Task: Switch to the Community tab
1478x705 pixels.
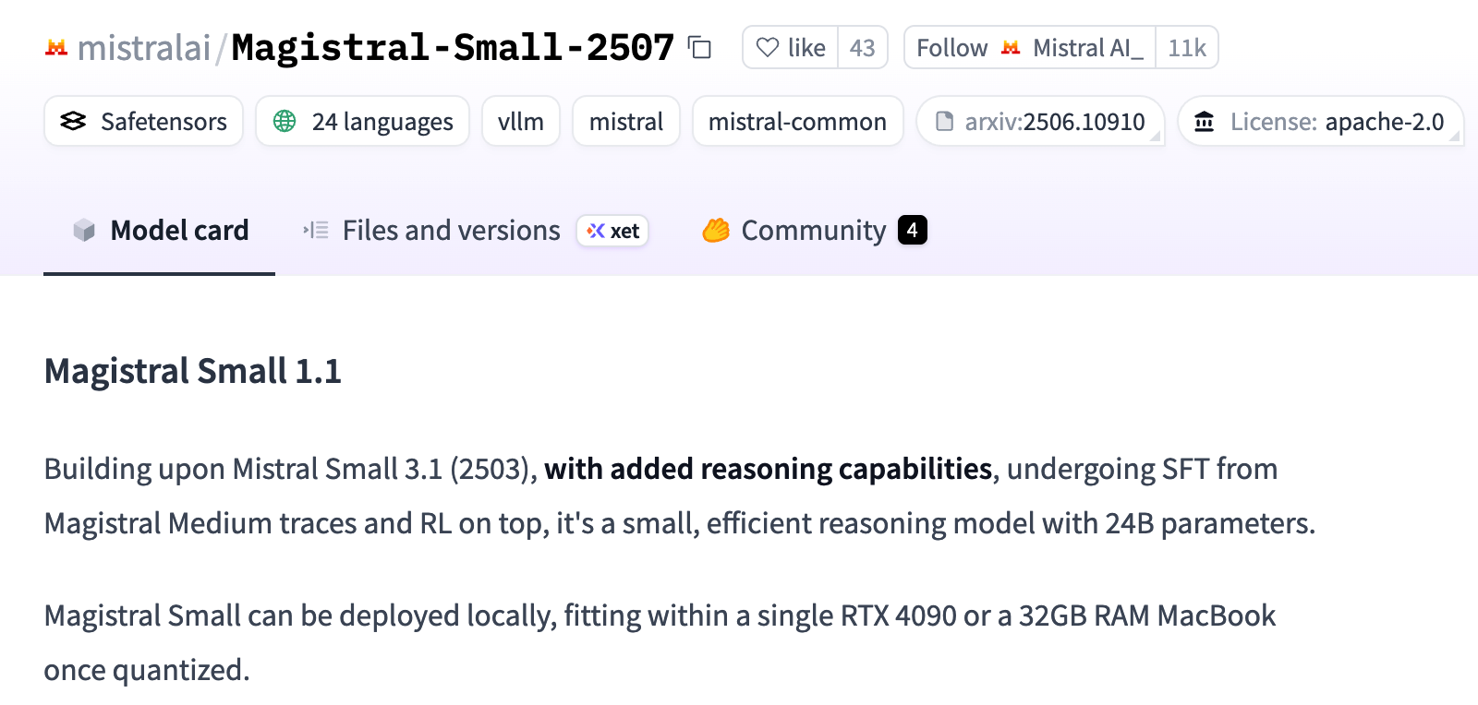Action: [x=814, y=230]
